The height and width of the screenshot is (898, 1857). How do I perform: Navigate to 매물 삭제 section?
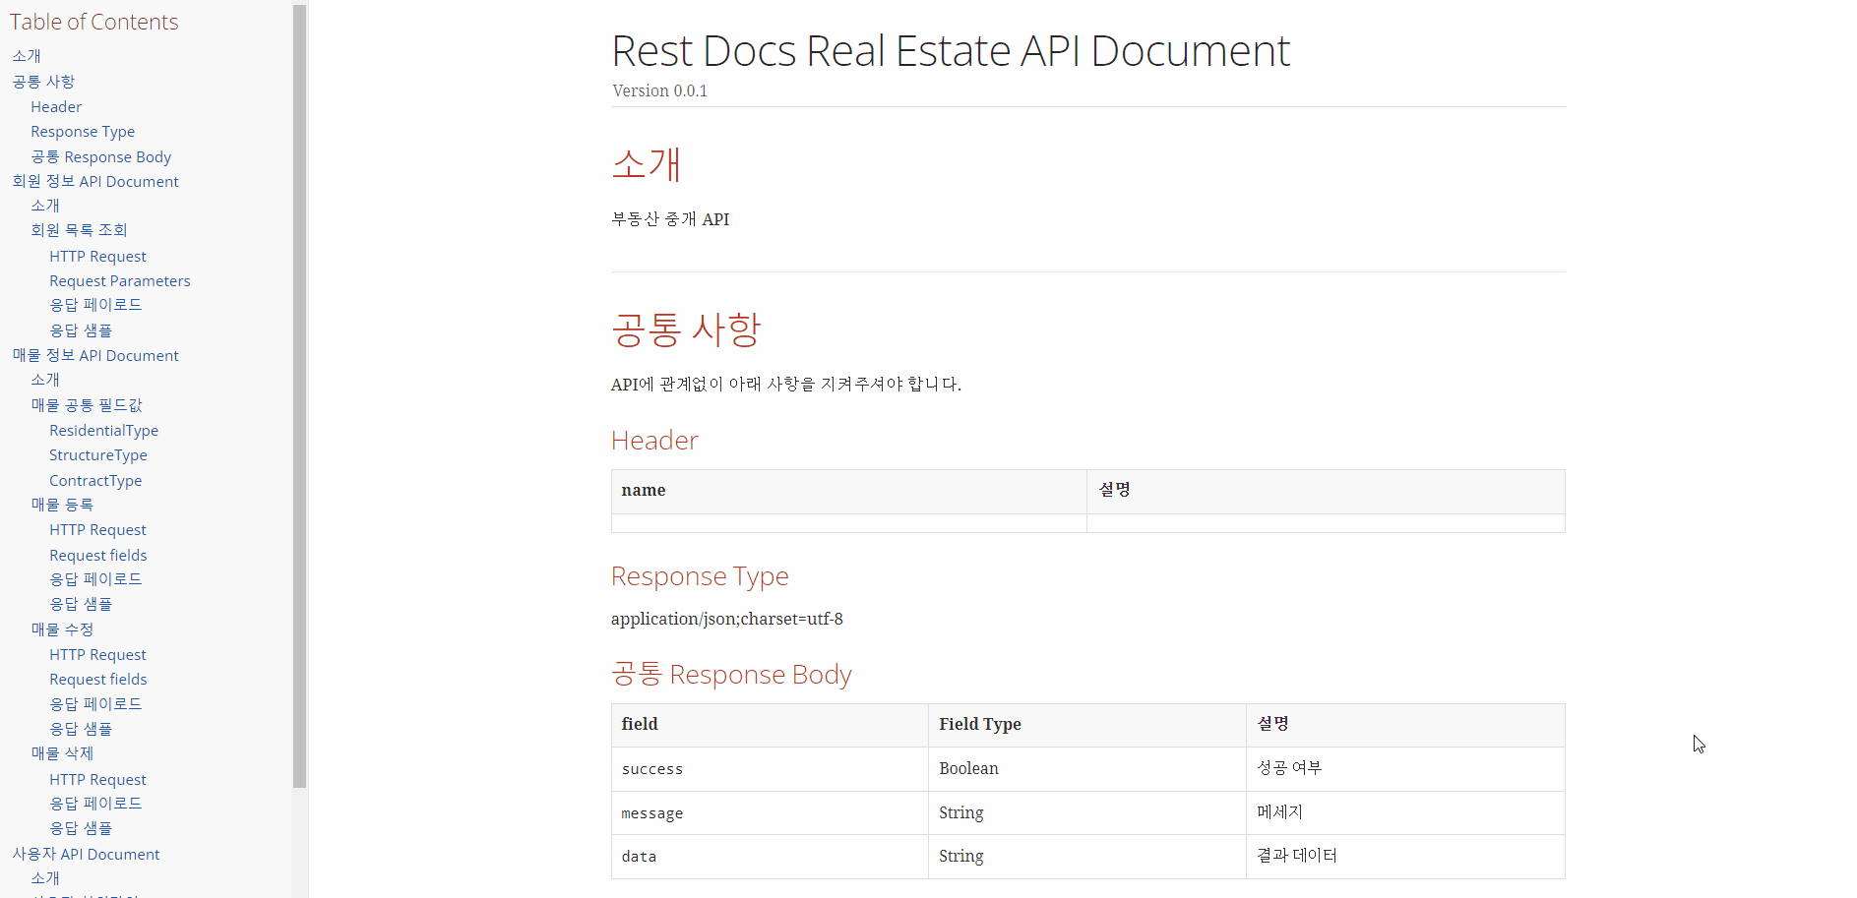[62, 753]
